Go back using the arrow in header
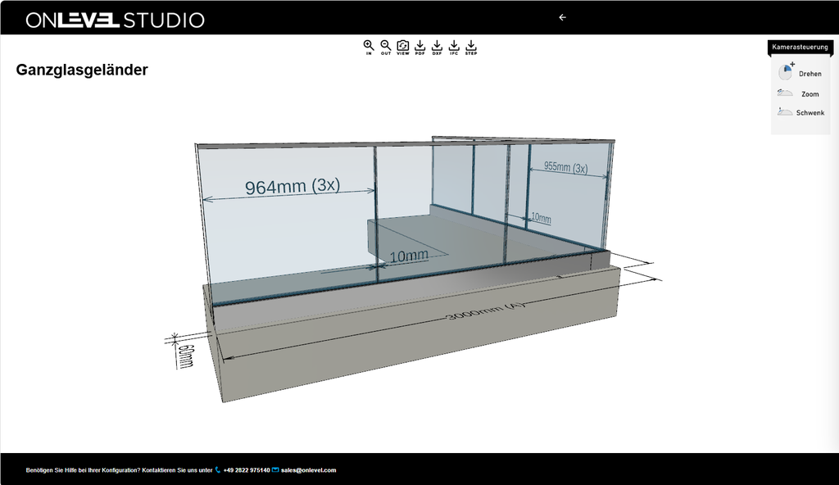This screenshot has width=839, height=485. (562, 18)
